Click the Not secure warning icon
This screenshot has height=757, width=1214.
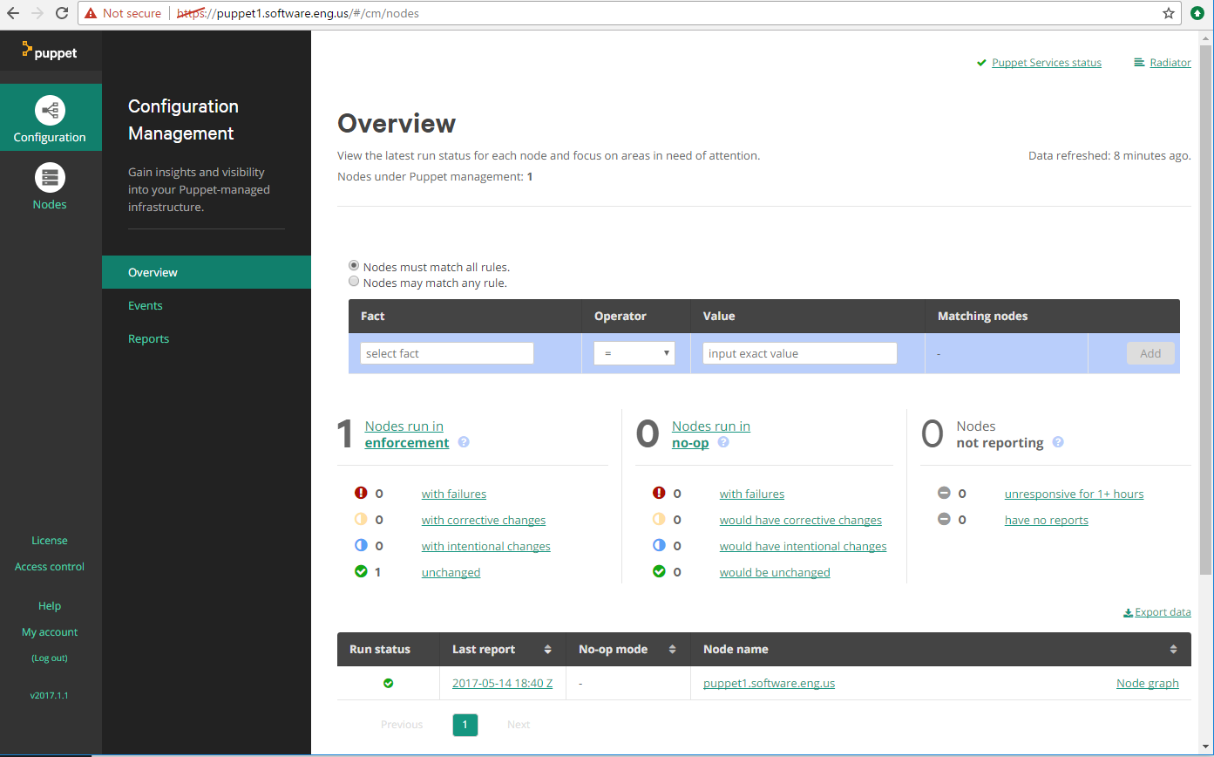[91, 13]
